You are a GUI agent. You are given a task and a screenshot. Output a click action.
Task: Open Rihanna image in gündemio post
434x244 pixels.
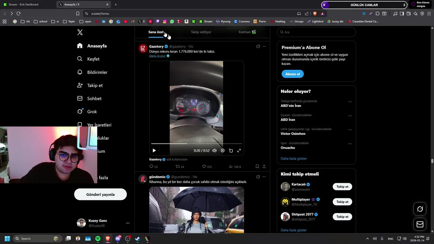(x=197, y=210)
